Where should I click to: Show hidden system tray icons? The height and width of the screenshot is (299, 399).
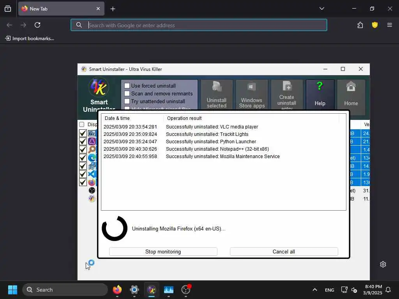click(x=315, y=290)
